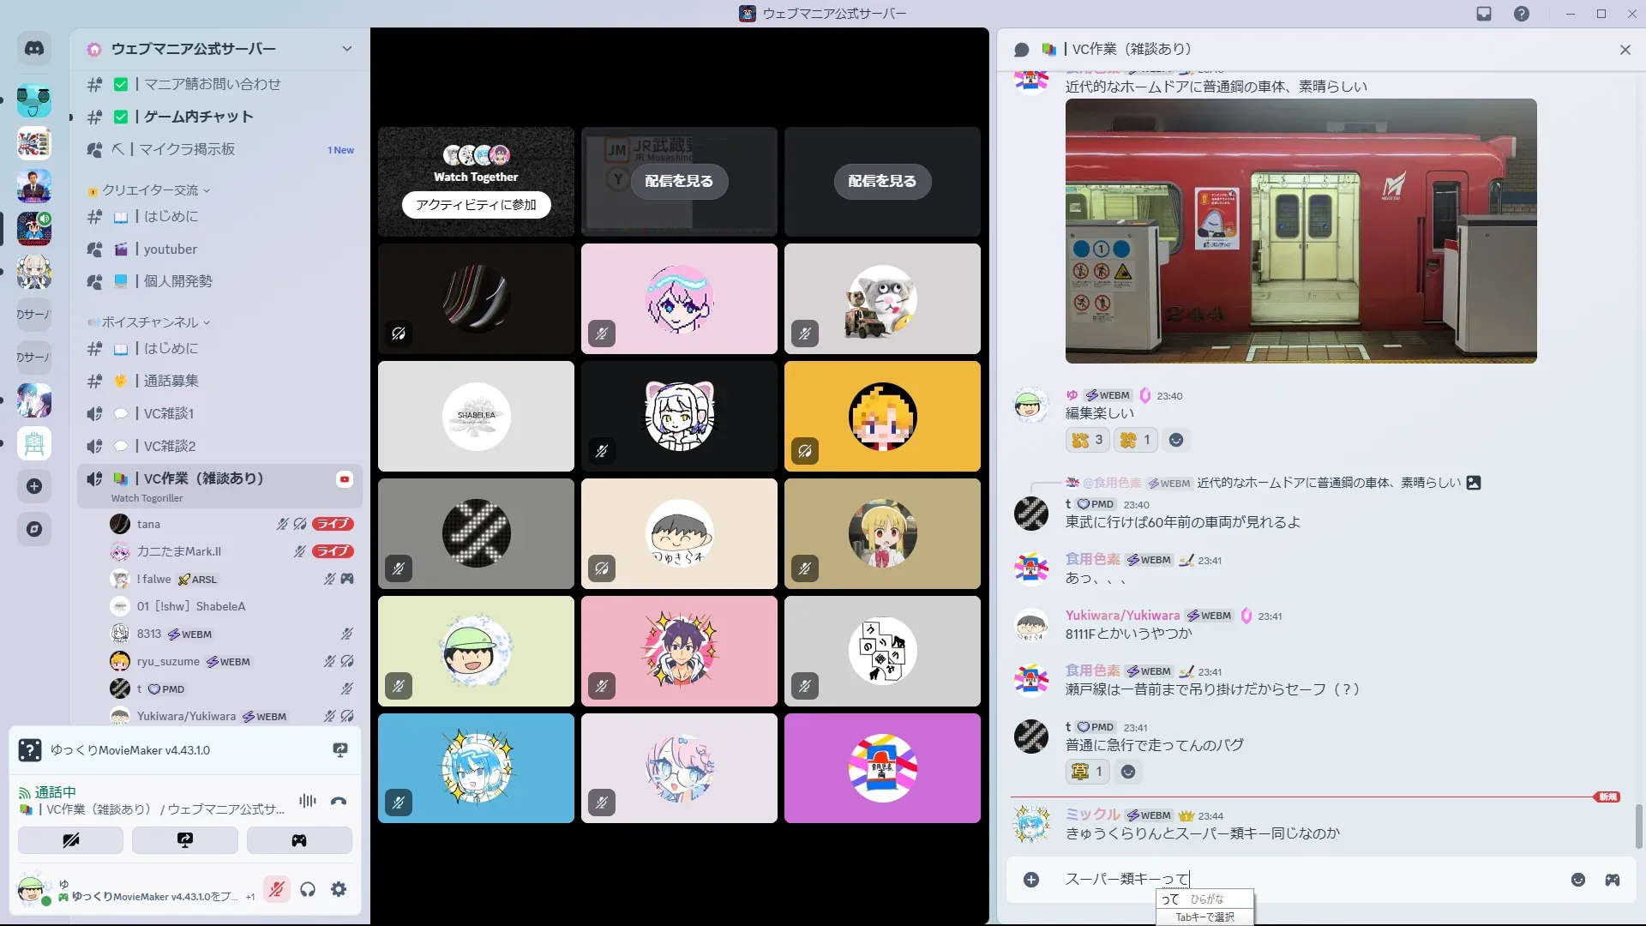The width and height of the screenshot is (1646, 926).
Task: Share your screen in voice channel
Action: 184,840
